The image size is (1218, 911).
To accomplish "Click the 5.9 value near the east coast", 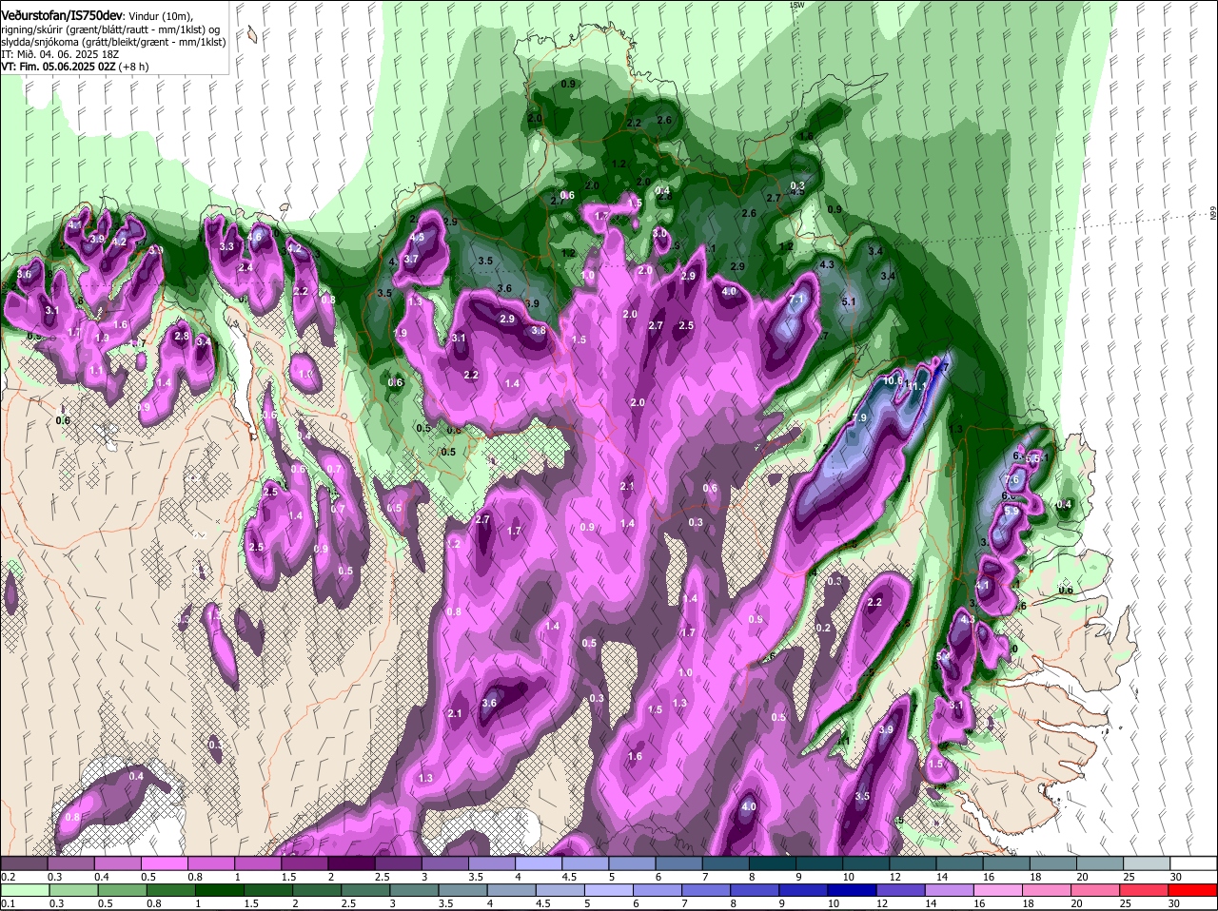I will (x=1012, y=511).
